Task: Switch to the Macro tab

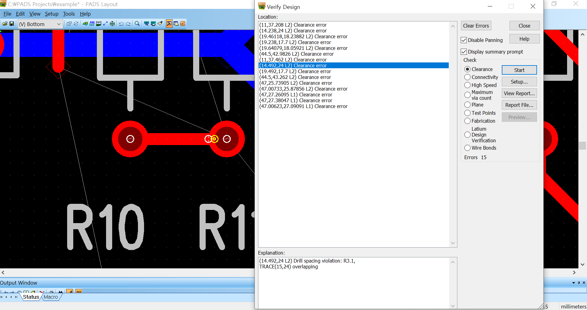Action: point(51,297)
